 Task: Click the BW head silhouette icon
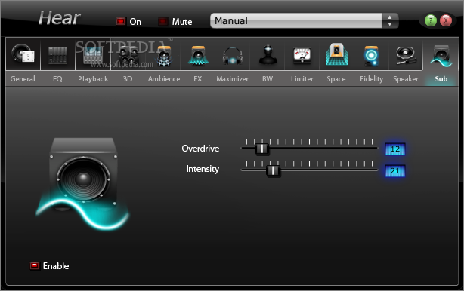coord(268,55)
